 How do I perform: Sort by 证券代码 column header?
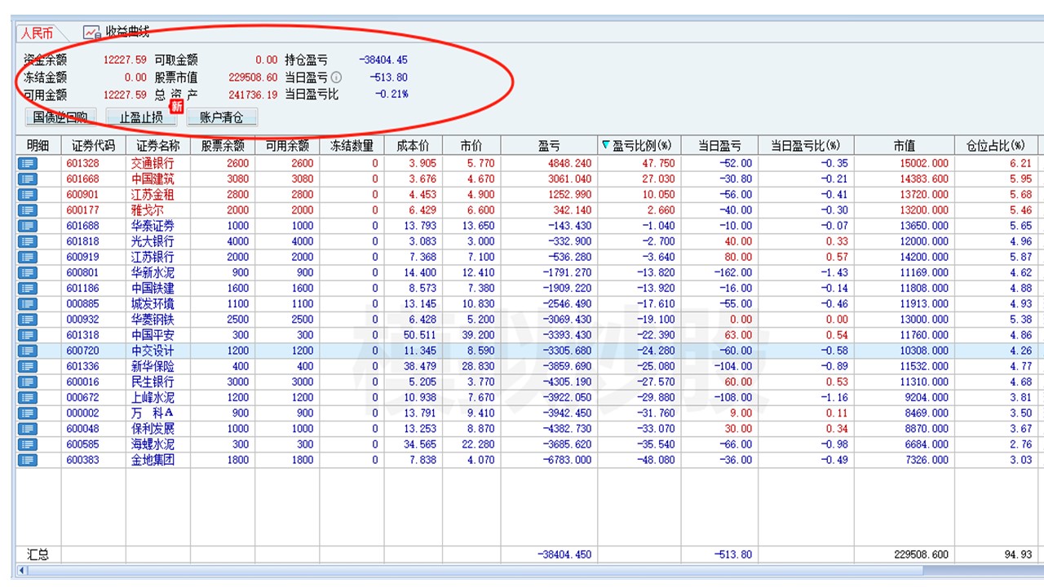click(x=93, y=146)
